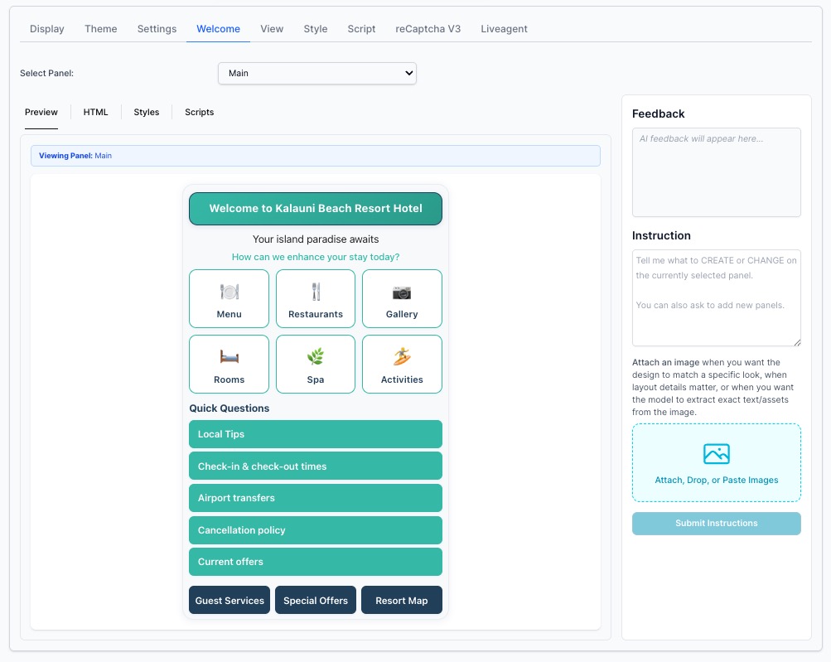Screen dimensions: 831x662
Task: Click inside the Instruction text area
Action: (716, 298)
